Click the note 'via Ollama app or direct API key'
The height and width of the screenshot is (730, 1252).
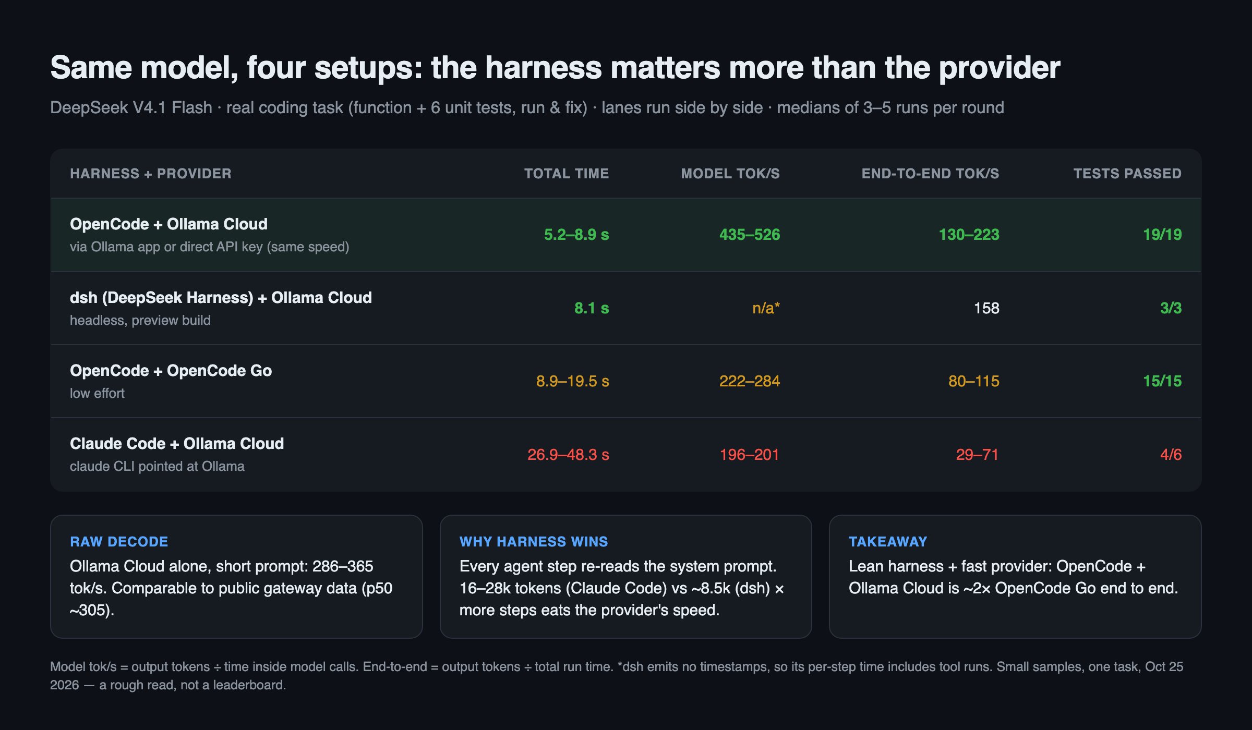tap(210, 247)
